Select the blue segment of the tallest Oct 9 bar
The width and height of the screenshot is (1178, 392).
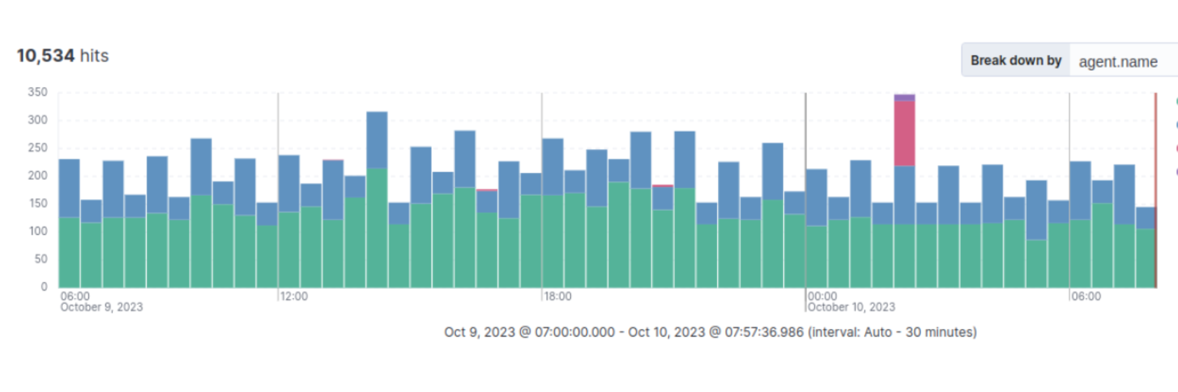click(x=377, y=140)
